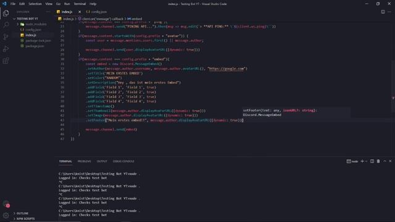Split the terminal panel
The height and width of the screenshot is (222, 395).
(x=372, y=162)
